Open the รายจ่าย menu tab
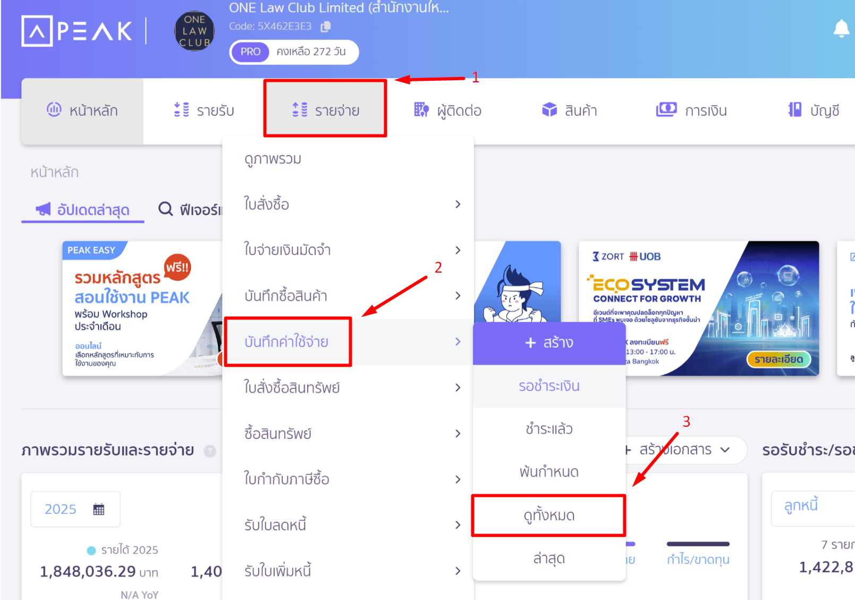This screenshot has width=855, height=600. coord(325,110)
